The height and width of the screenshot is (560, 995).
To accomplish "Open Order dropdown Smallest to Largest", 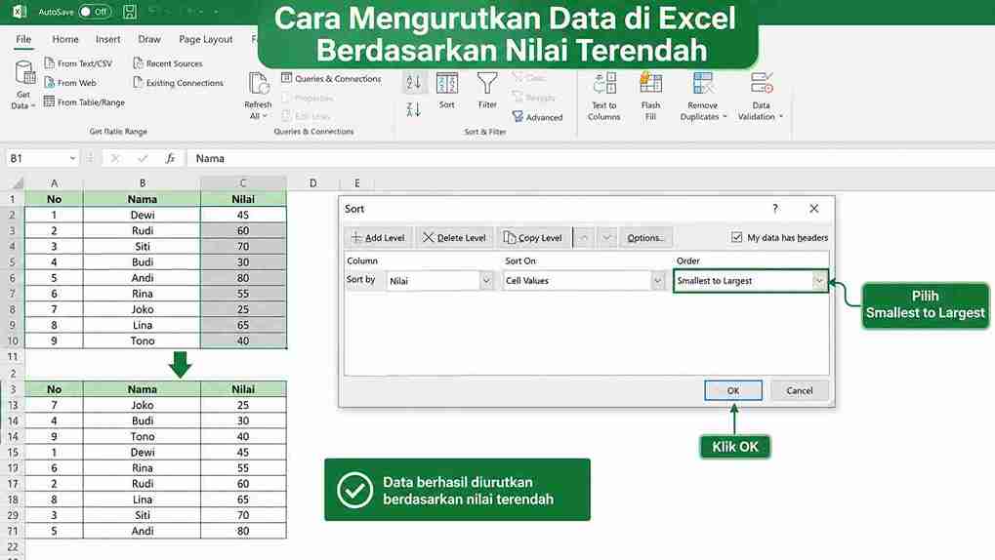I will [x=819, y=280].
